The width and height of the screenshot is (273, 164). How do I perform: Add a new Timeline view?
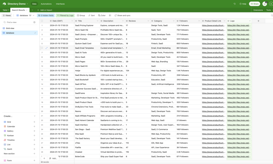coord(34,140)
